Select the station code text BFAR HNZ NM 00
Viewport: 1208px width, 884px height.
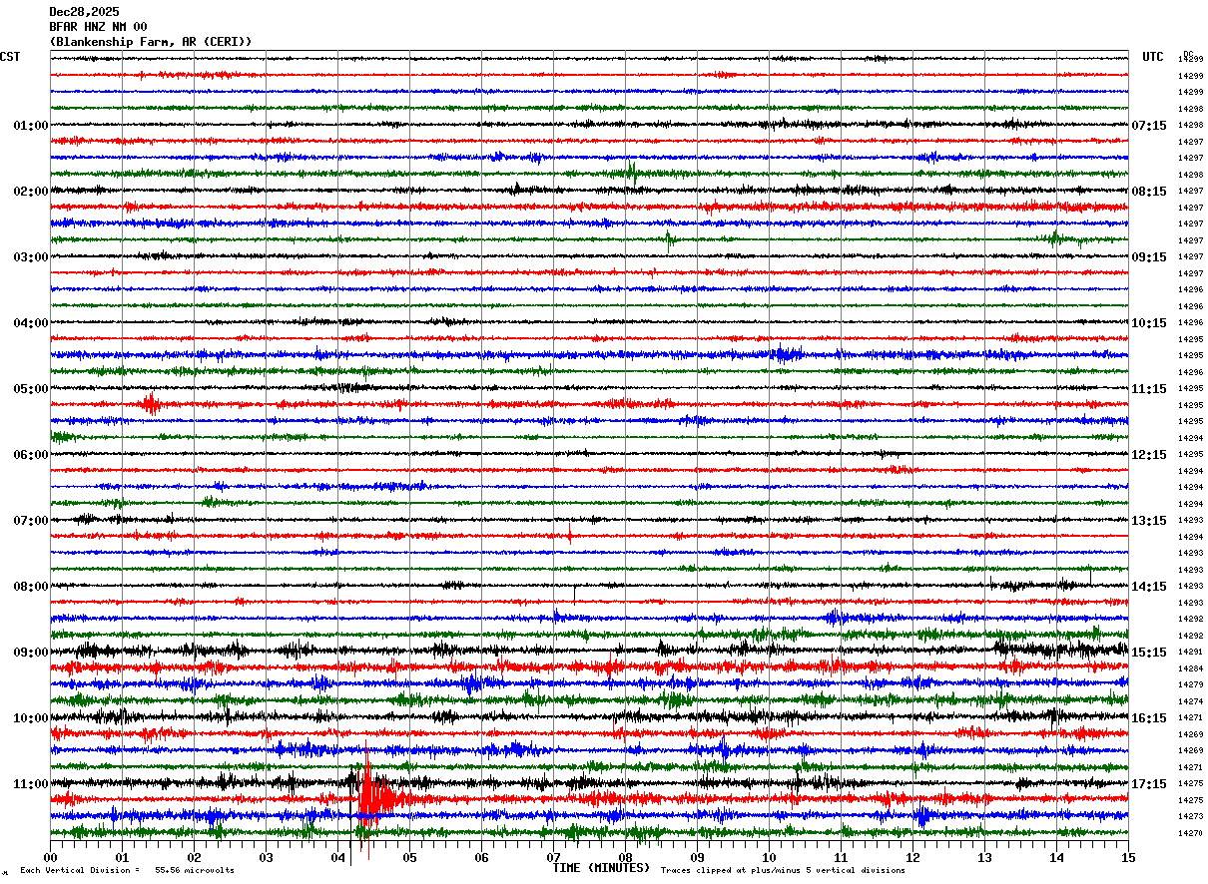click(x=98, y=27)
